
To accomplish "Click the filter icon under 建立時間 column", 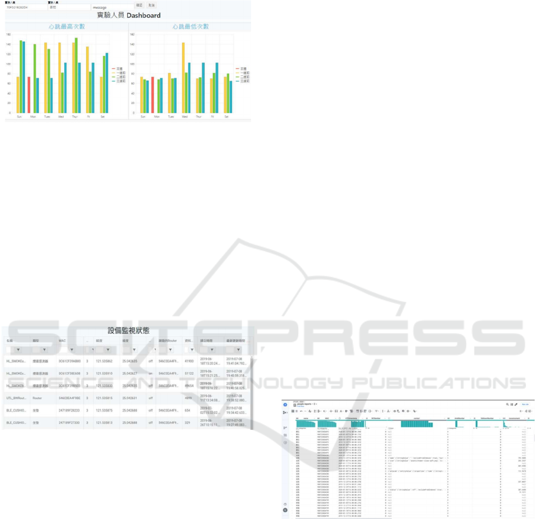I will click(x=212, y=350).
